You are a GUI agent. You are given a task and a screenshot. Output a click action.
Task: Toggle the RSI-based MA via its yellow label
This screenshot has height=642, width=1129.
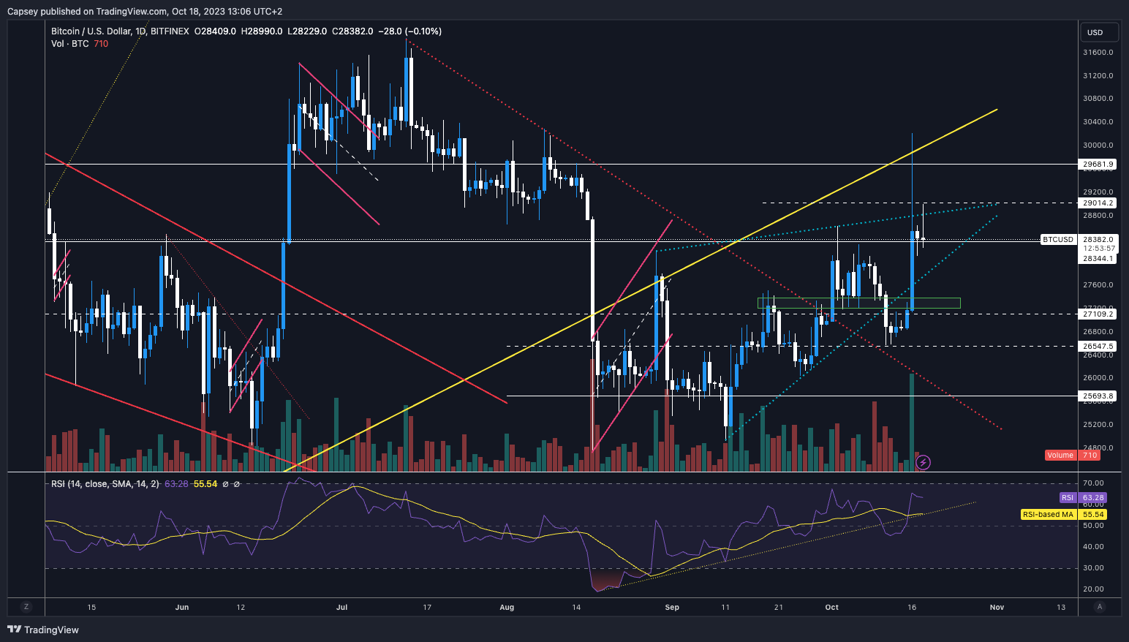(1047, 514)
